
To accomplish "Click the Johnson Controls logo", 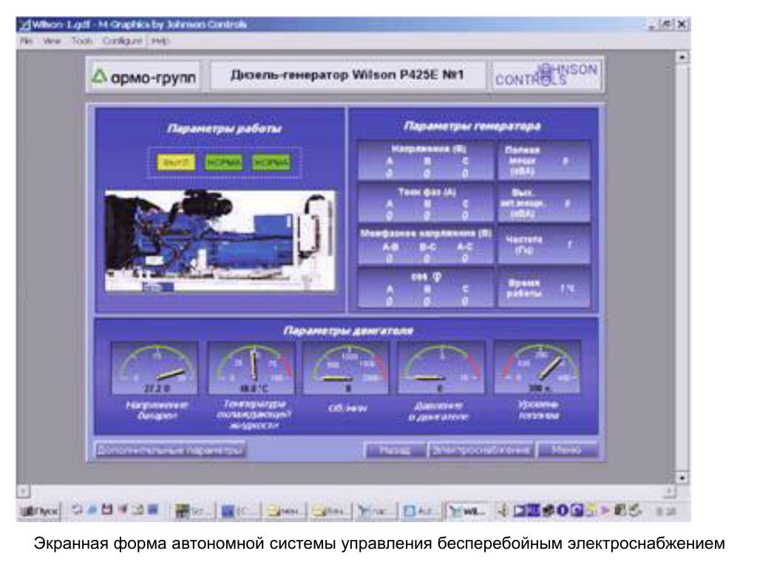I will pos(547,75).
